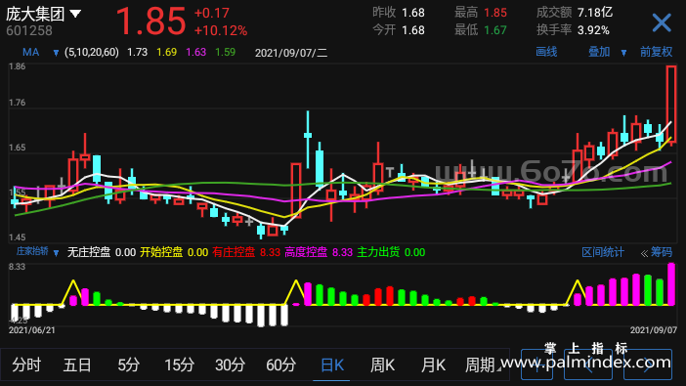Open the 画线 drawing tool
Image resolution: width=686 pixels, height=386 pixels.
coord(546,52)
